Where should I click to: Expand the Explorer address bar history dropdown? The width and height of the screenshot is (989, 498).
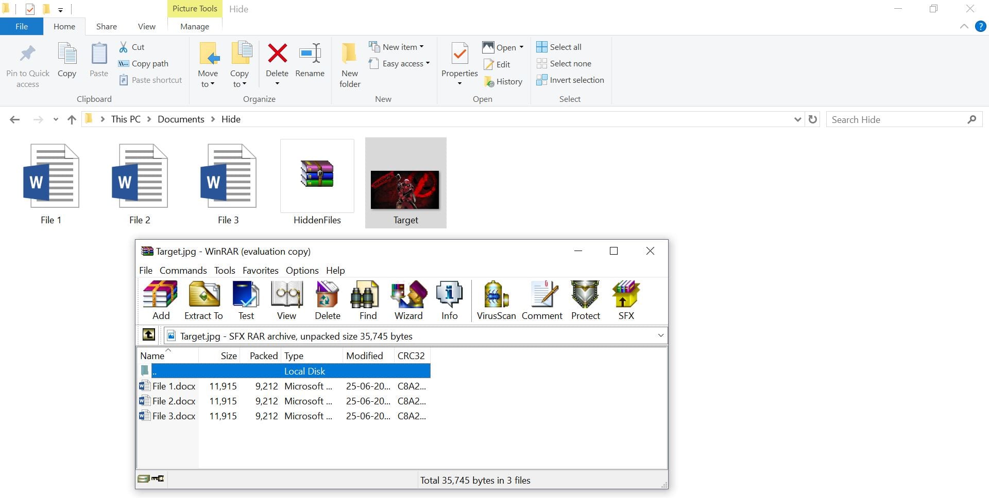tap(797, 119)
